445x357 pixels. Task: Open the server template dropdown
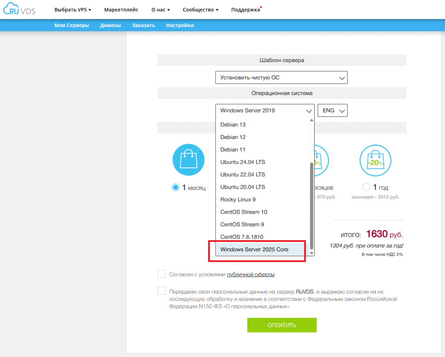pos(281,78)
